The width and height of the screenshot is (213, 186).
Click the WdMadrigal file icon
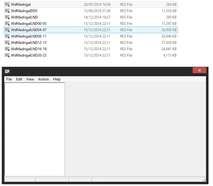click(7, 5)
